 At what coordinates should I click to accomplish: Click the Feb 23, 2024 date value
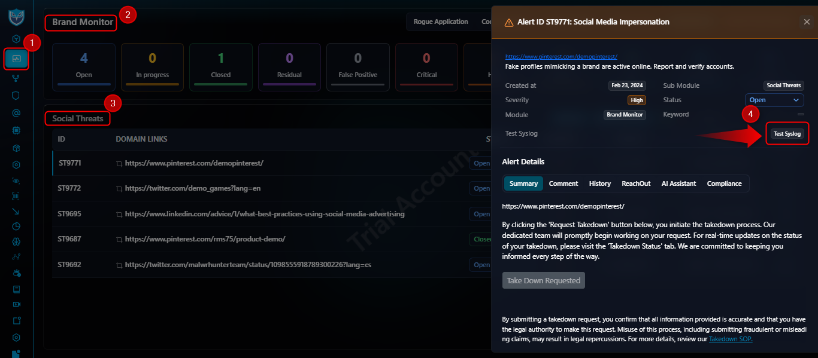tap(627, 85)
